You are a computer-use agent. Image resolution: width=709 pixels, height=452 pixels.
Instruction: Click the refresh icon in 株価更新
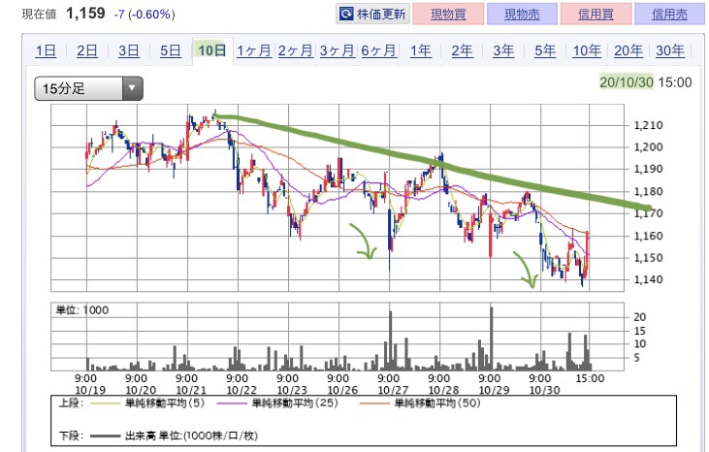[346, 14]
